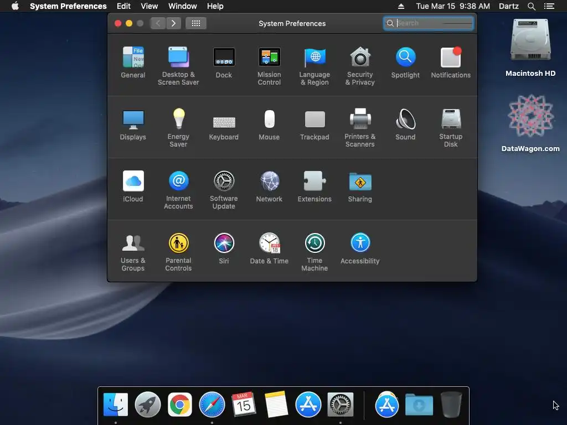The height and width of the screenshot is (425, 567).
Task: Open the Help menu
Action: point(215,6)
